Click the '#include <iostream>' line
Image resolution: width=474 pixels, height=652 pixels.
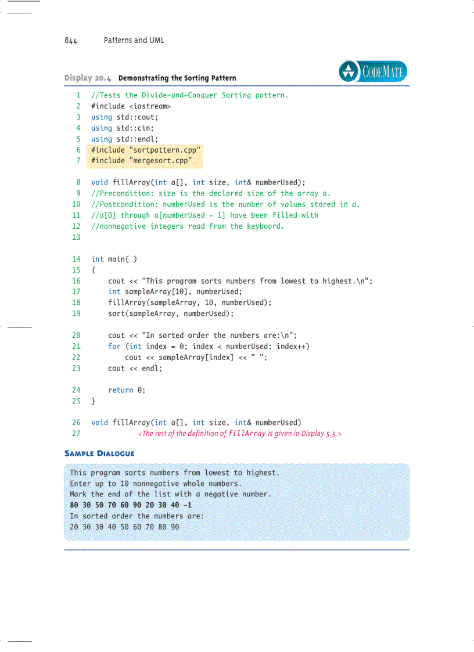131,106
